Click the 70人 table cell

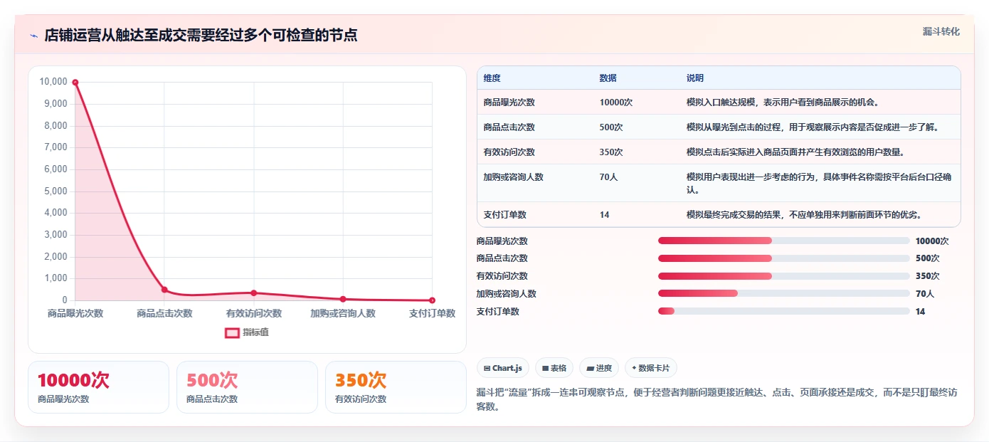click(608, 177)
